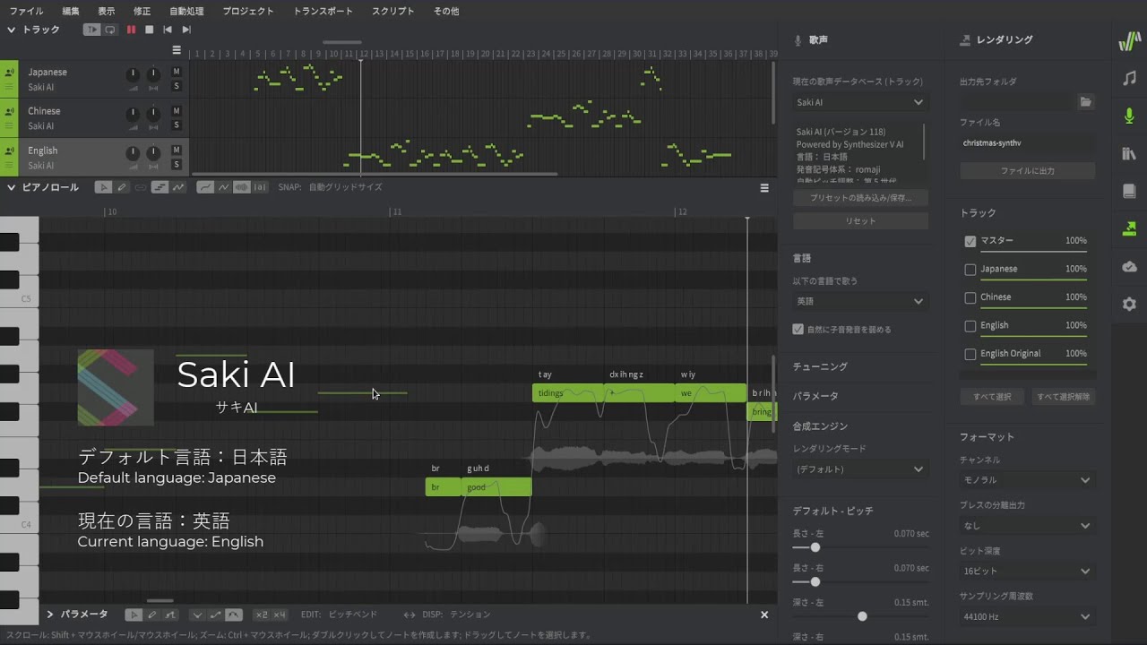Image resolution: width=1147 pixels, height=645 pixels.
Task: Jump to the start of the song
Action: click(x=168, y=30)
